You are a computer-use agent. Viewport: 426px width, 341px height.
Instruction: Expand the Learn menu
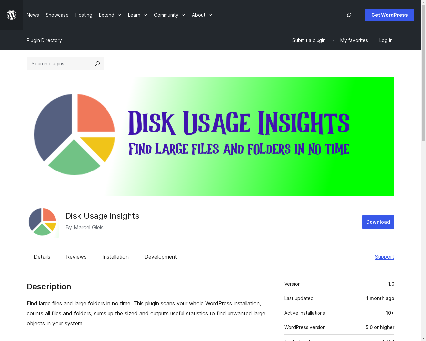[x=137, y=15]
